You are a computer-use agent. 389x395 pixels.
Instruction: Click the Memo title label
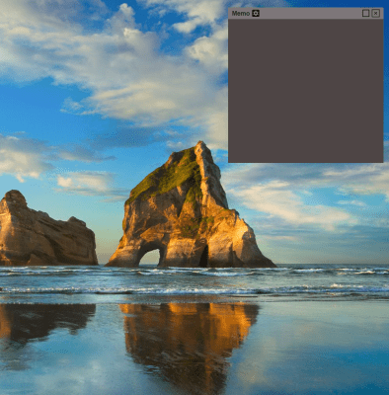[241, 13]
